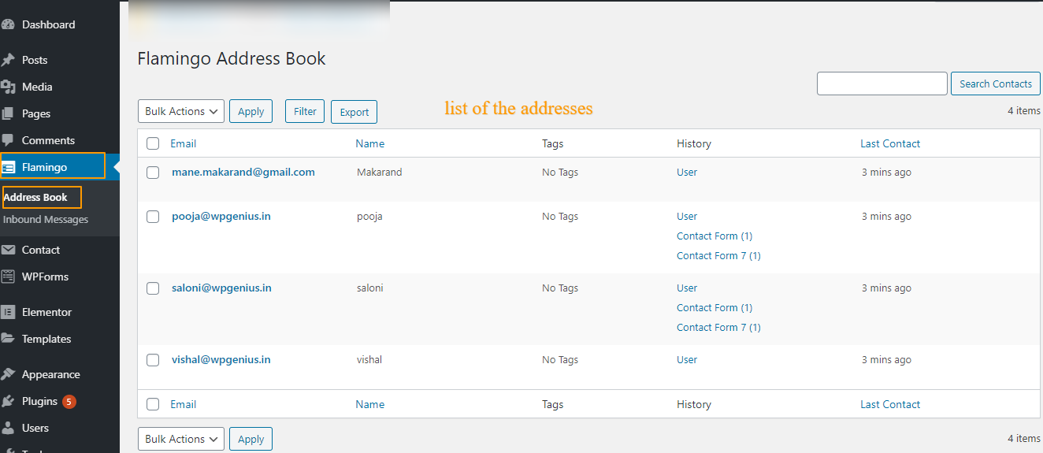Click the Export button
The image size is (1043, 453).
point(354,112)
